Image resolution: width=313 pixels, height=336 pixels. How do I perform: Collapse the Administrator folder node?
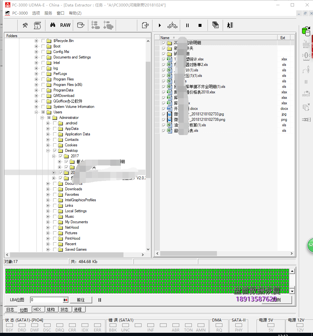tap(42, 118)
